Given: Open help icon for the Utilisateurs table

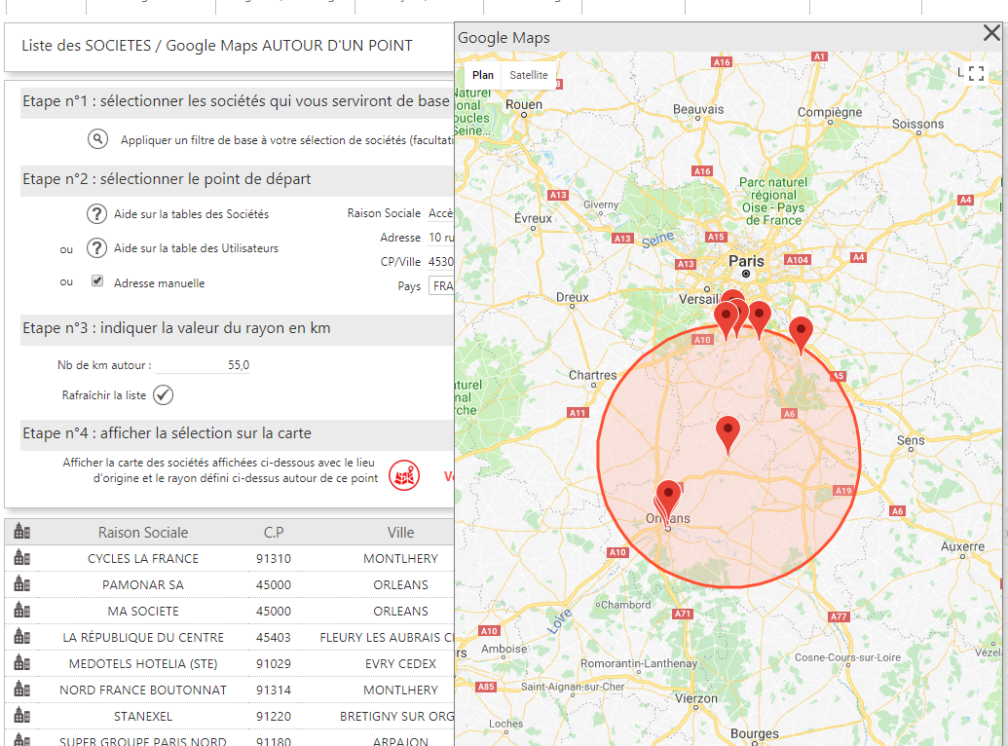Looking at the screenshot, I should (x=96, y=247).
